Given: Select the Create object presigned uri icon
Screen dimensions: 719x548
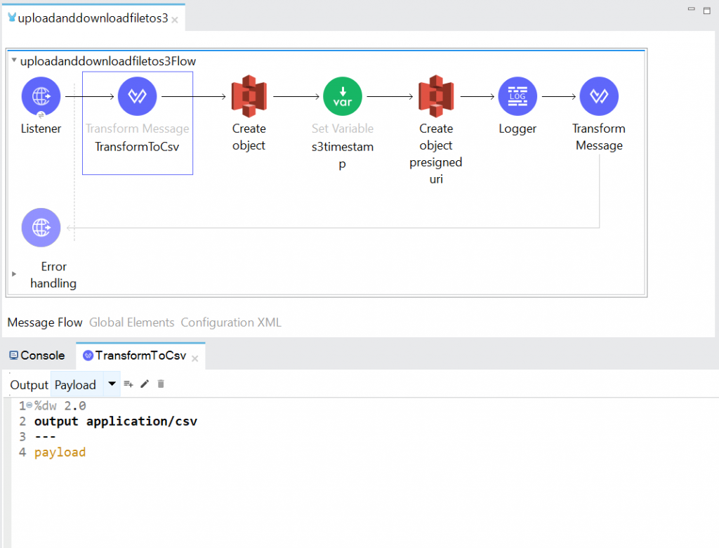Looking at the screenshot, I should pos(435,96).
